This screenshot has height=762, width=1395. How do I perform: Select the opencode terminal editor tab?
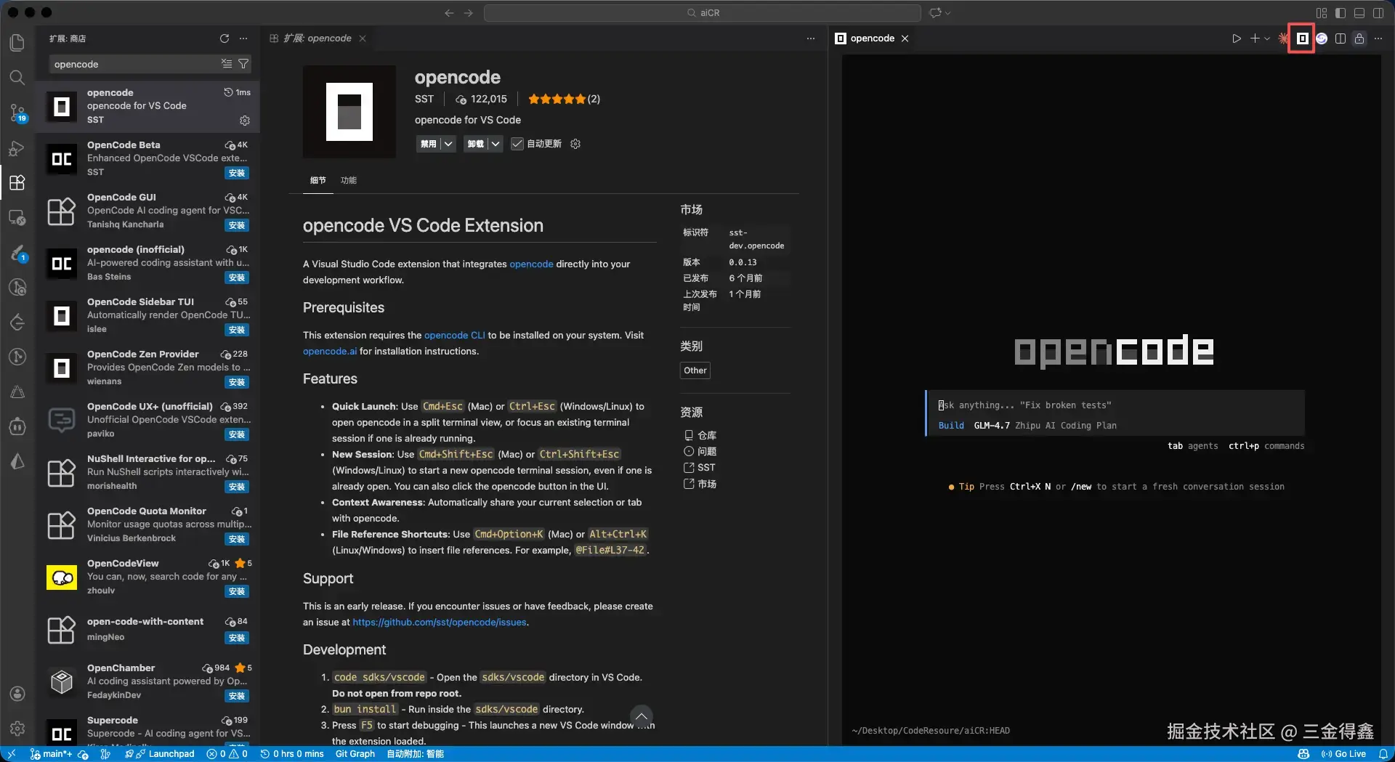pyautogui.click(x=872, y=38)
